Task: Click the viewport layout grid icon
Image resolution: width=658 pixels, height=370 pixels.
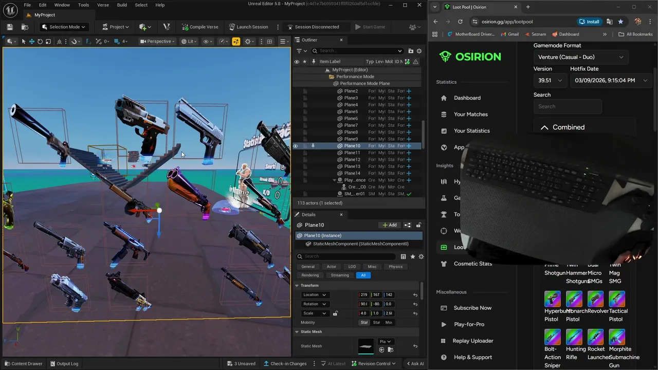Action: click(269, 41)
